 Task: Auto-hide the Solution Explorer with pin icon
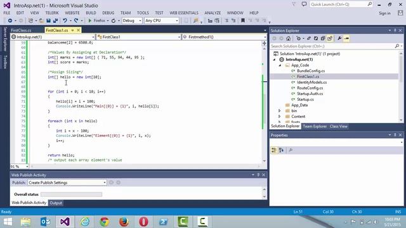tap(395, 30)
